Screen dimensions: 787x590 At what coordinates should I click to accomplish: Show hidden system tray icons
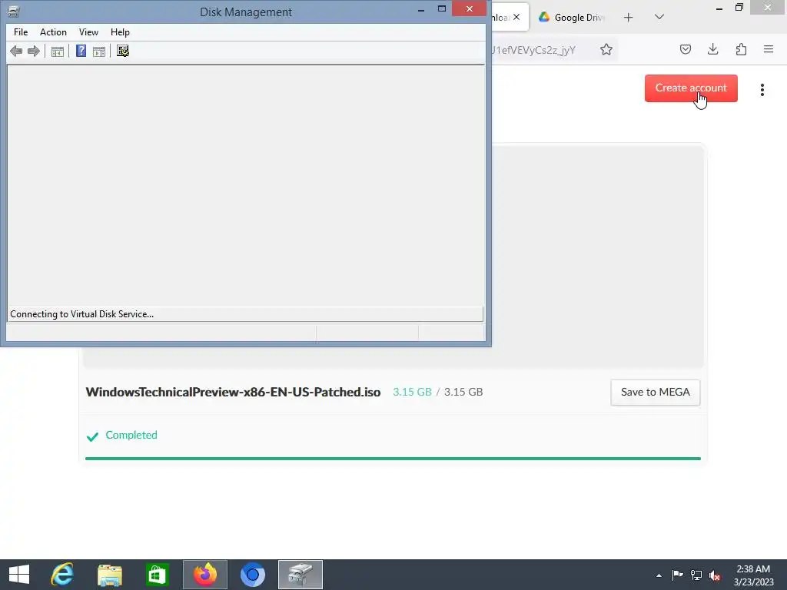659,575
